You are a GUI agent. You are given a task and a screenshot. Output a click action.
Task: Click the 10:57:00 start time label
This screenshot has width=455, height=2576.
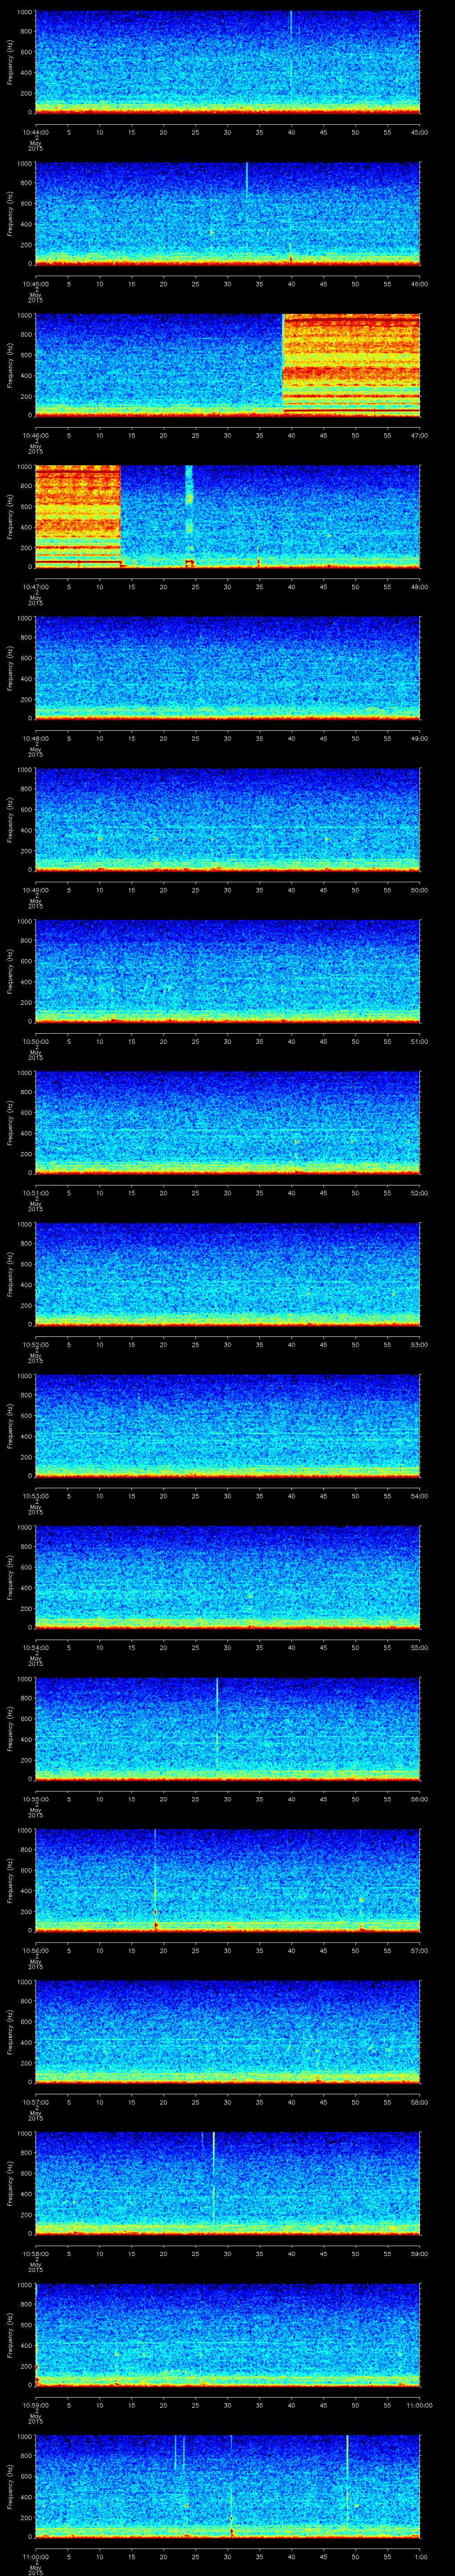click(35, 2102)
